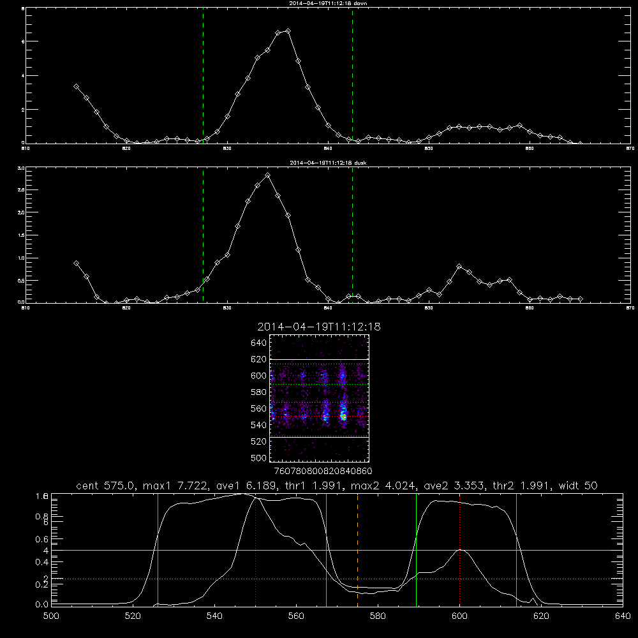Screen dimensions: 638x638
Task: Click the highest data point of dusk curve
Action: (267, 175)
